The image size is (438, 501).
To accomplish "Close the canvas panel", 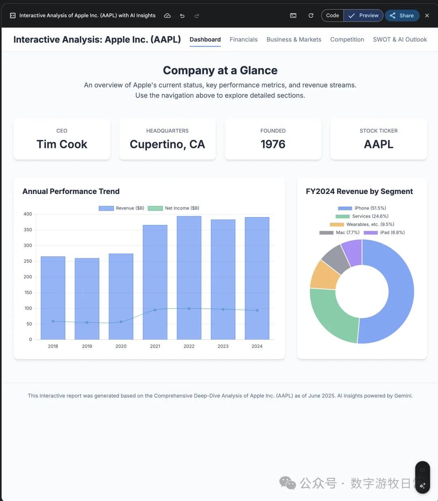I will click(x=427, y=15).
